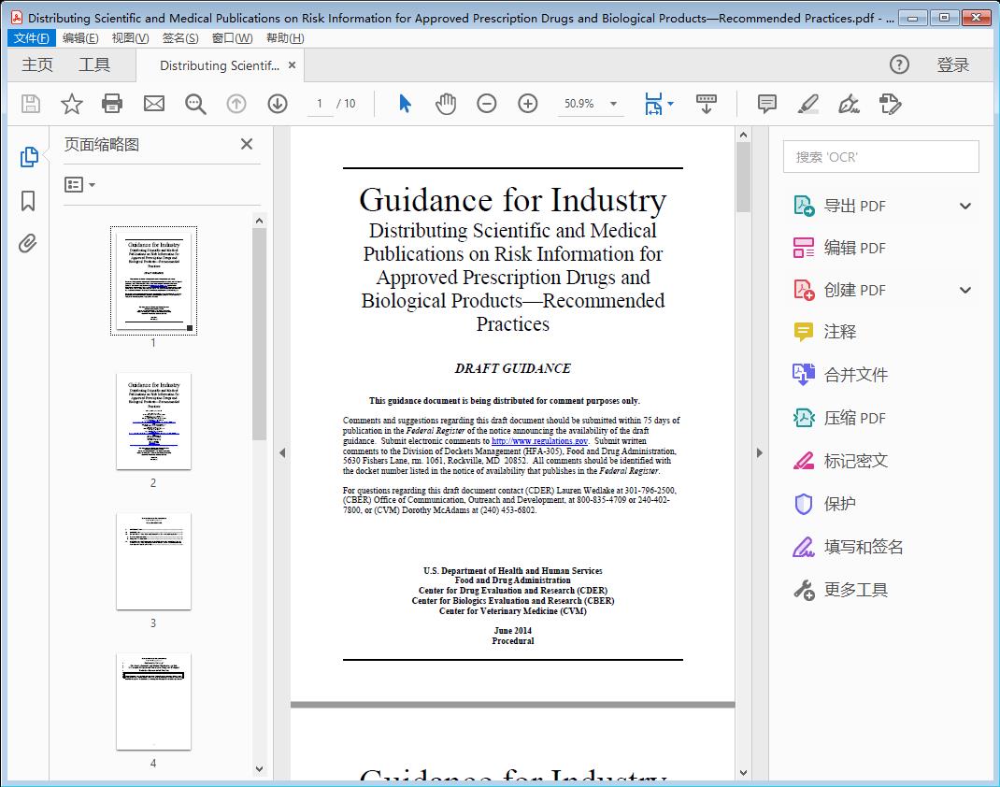
Task: Open attachments paperclip panel icon
Action: tap(27, 243)
